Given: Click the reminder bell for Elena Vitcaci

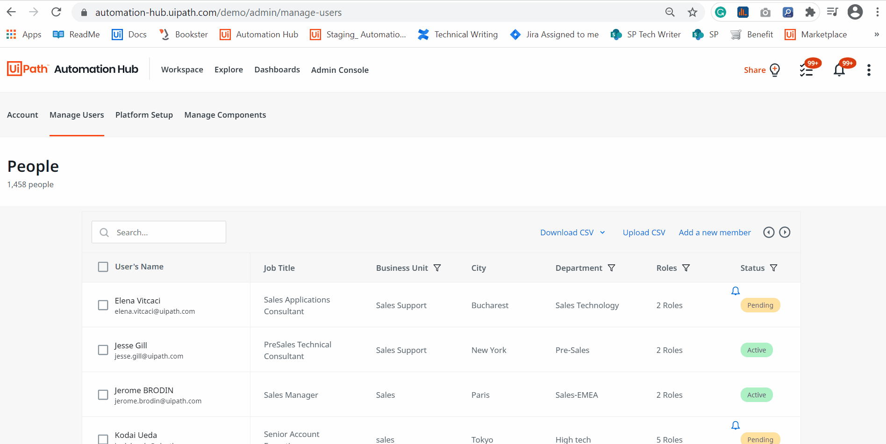Looking at the screenshot, I should (x=736, y=291).
